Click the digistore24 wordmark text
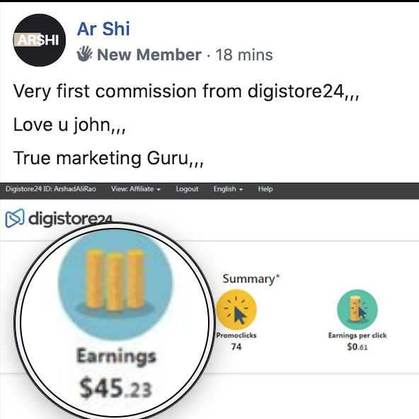Image resolution: width=419 pixels, height=419 pixels. pyautogui.click(x=70, y=219)
